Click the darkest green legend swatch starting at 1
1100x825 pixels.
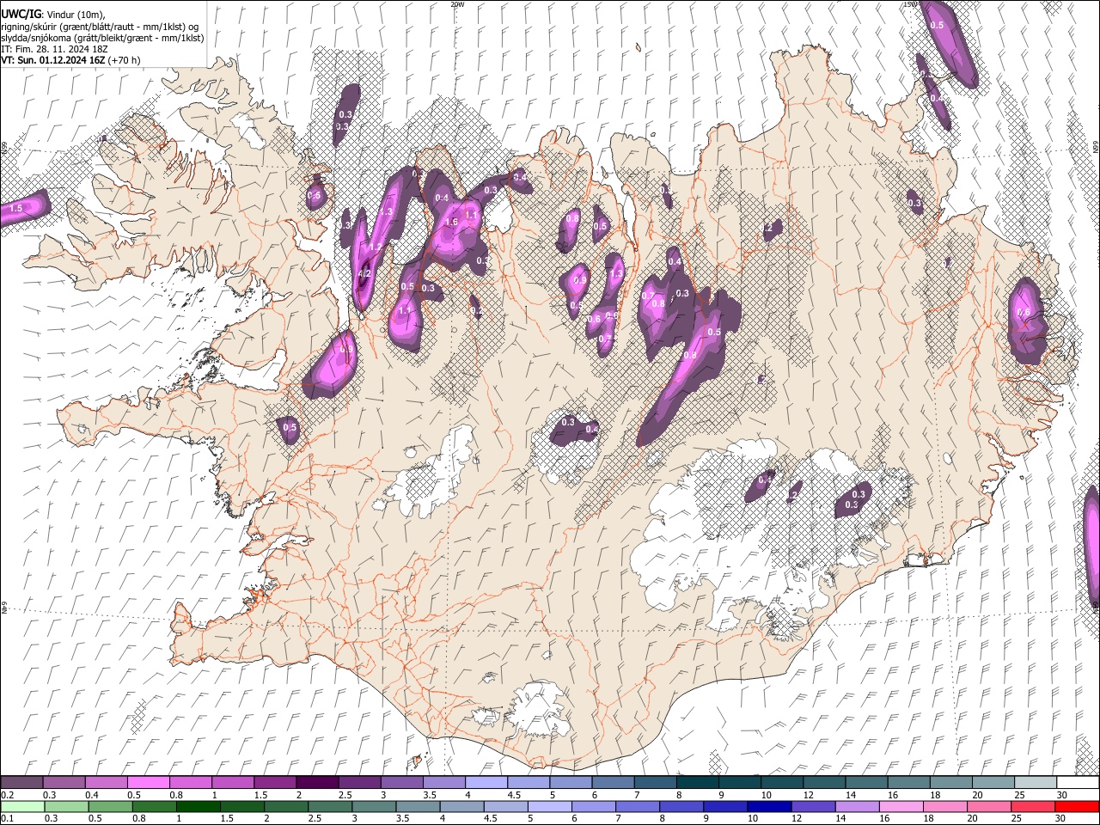[x=199, y=806]
